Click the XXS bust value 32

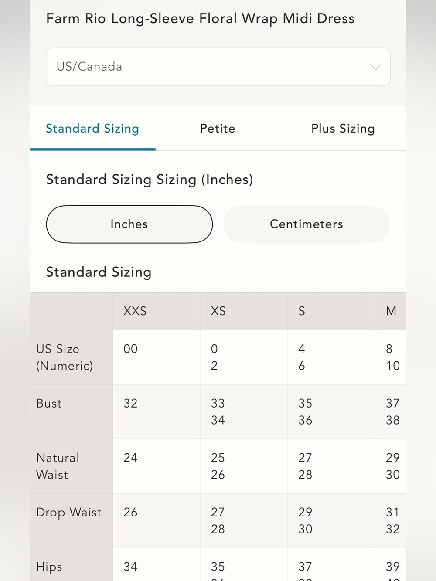[130, 404]
